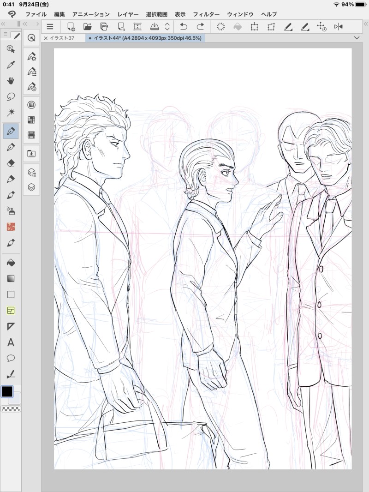The height and width of the screenshot is (492, 369).
Task: Open the Layers stack palette icon
Action: (x=31, y=187)
